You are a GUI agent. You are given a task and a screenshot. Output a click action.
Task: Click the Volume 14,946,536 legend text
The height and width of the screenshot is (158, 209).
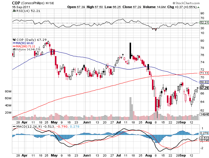click(28, 49)
